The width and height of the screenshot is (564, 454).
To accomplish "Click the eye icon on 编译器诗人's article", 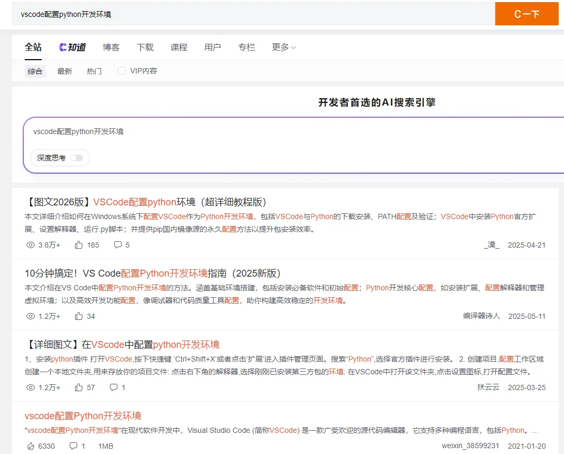I will [31, 316].
